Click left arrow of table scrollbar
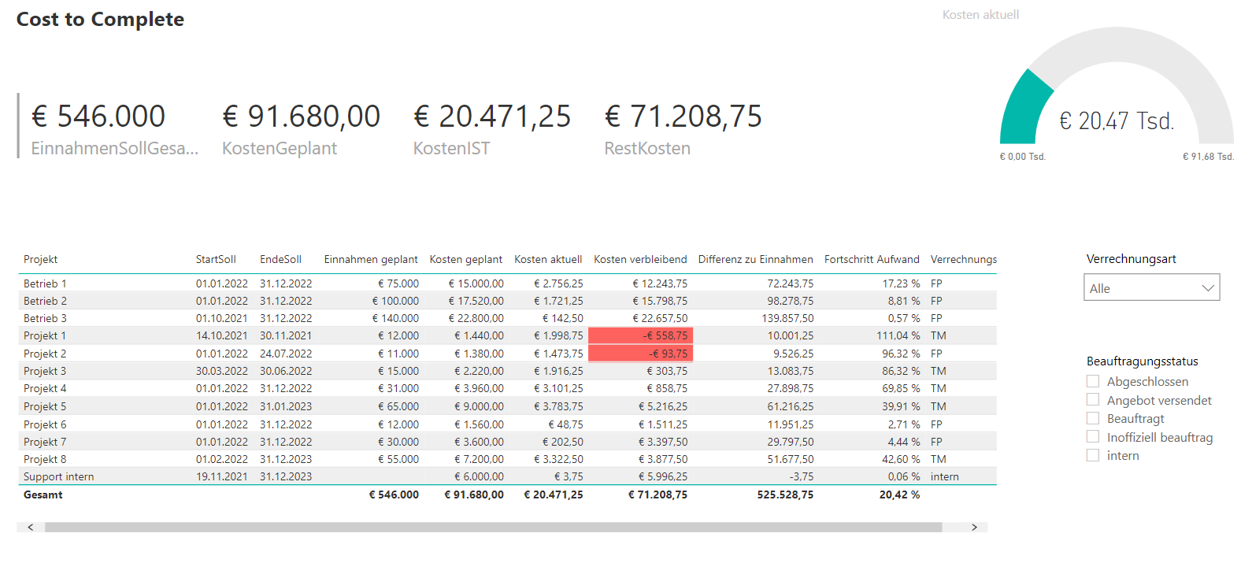1252x563 pixels. coord(31,528)
